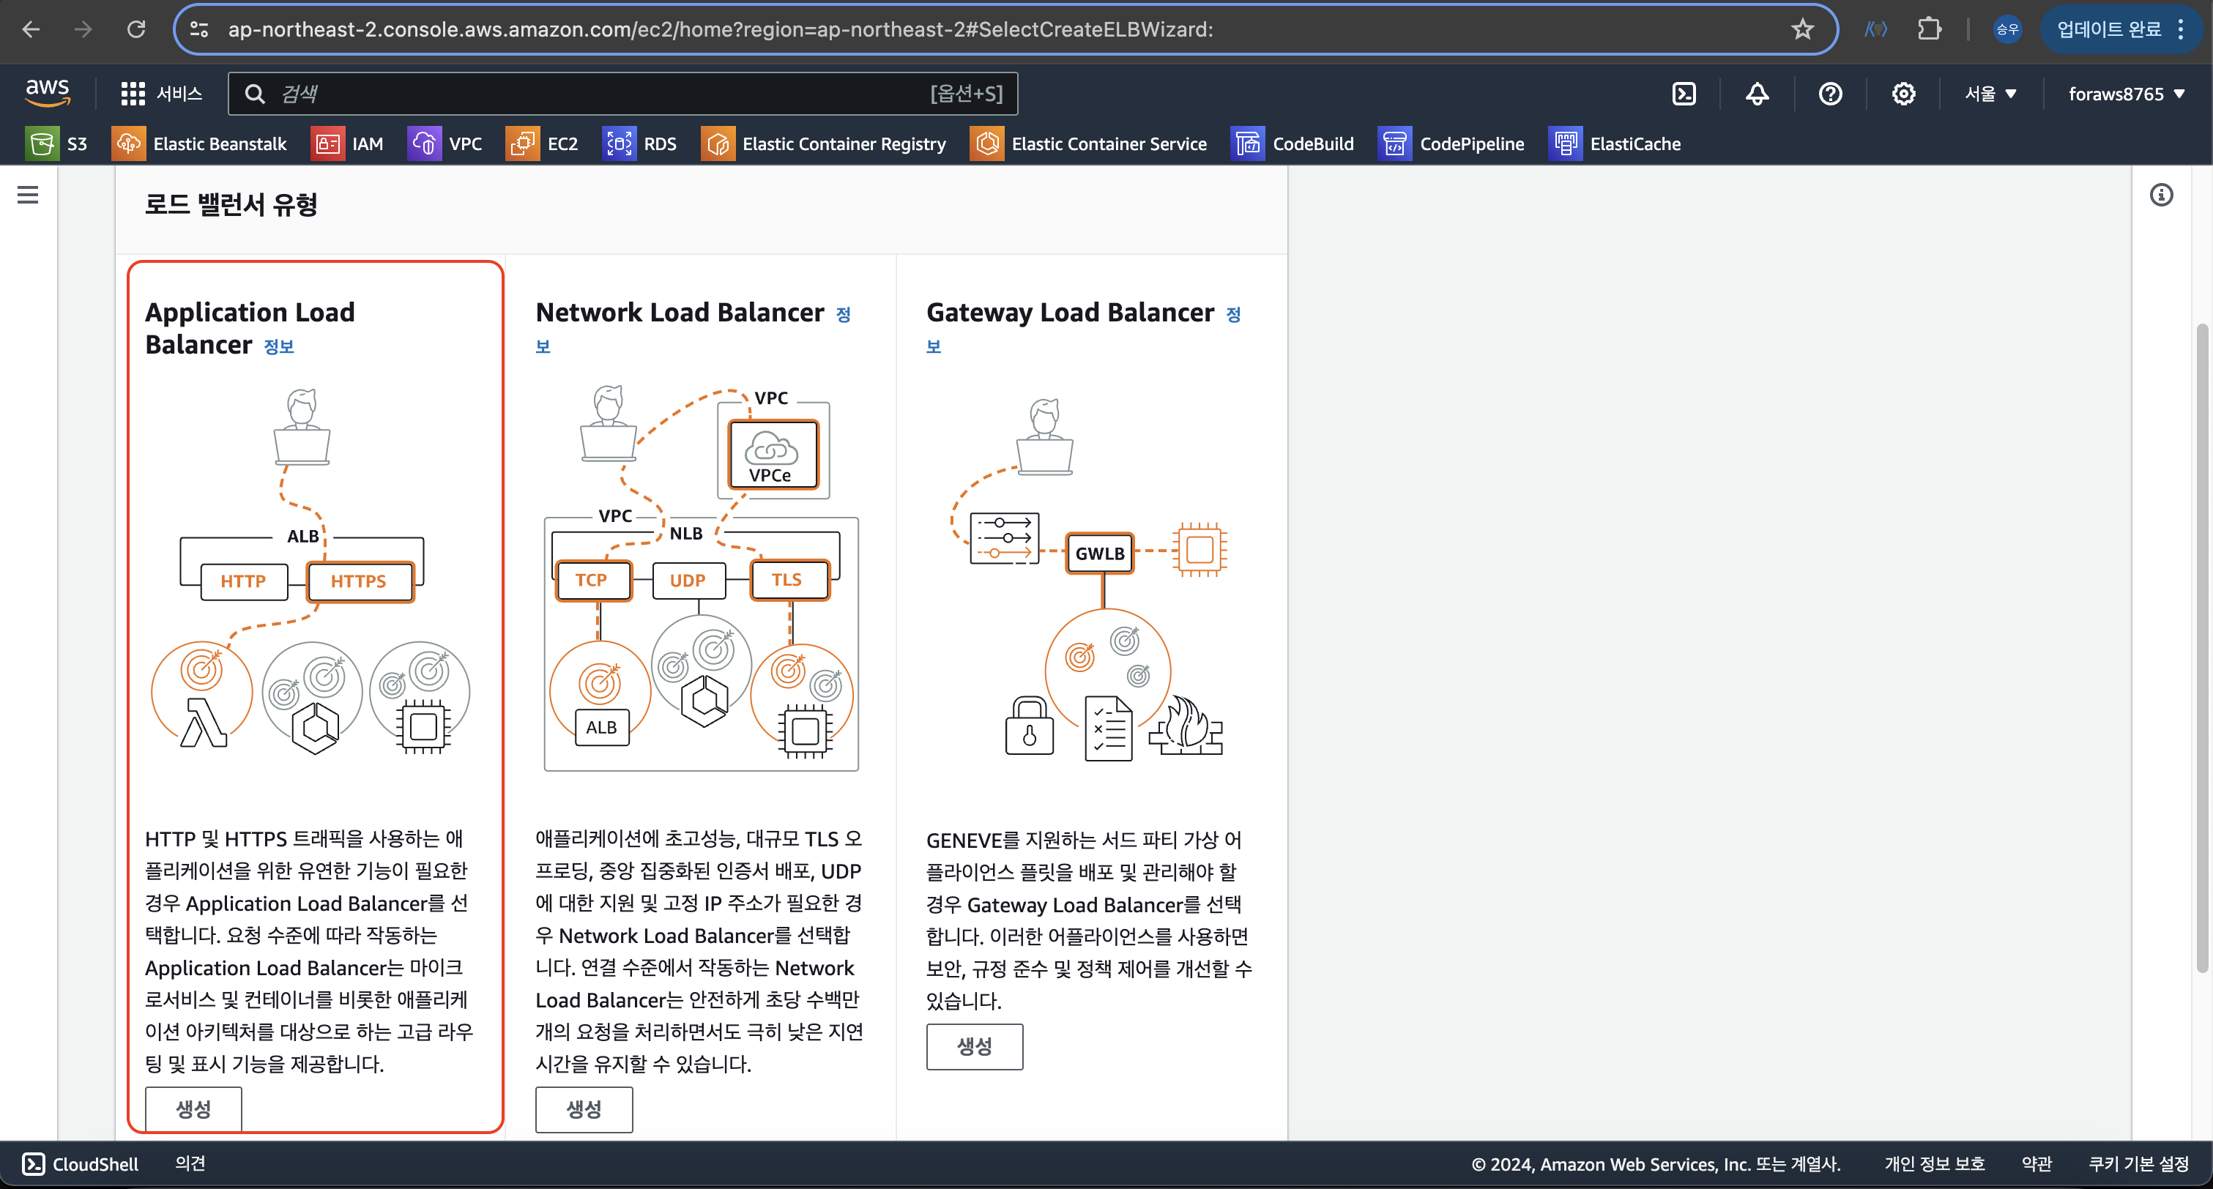
Task: Open CloudShell icon in top navigation bar
Action: 1684,94
